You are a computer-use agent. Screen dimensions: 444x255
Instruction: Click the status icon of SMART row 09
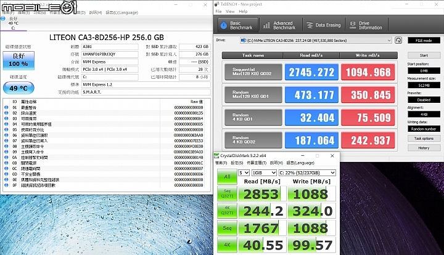6,152
